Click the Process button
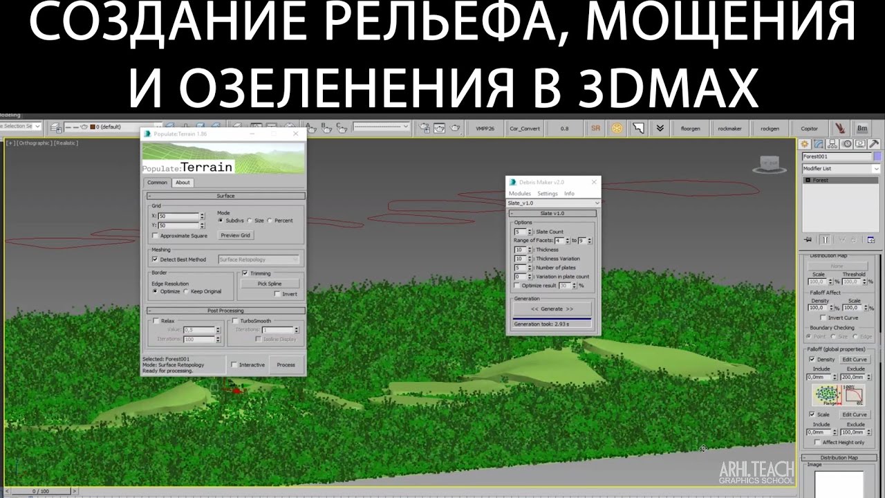Viewport: 885px width, 498px height. coord(286,365)
